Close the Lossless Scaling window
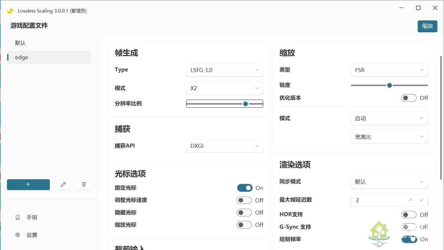 (435, 8)
